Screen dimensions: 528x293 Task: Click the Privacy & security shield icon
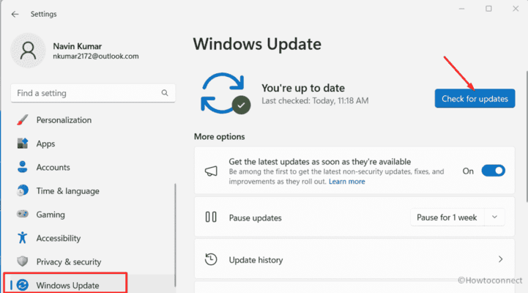23,262
